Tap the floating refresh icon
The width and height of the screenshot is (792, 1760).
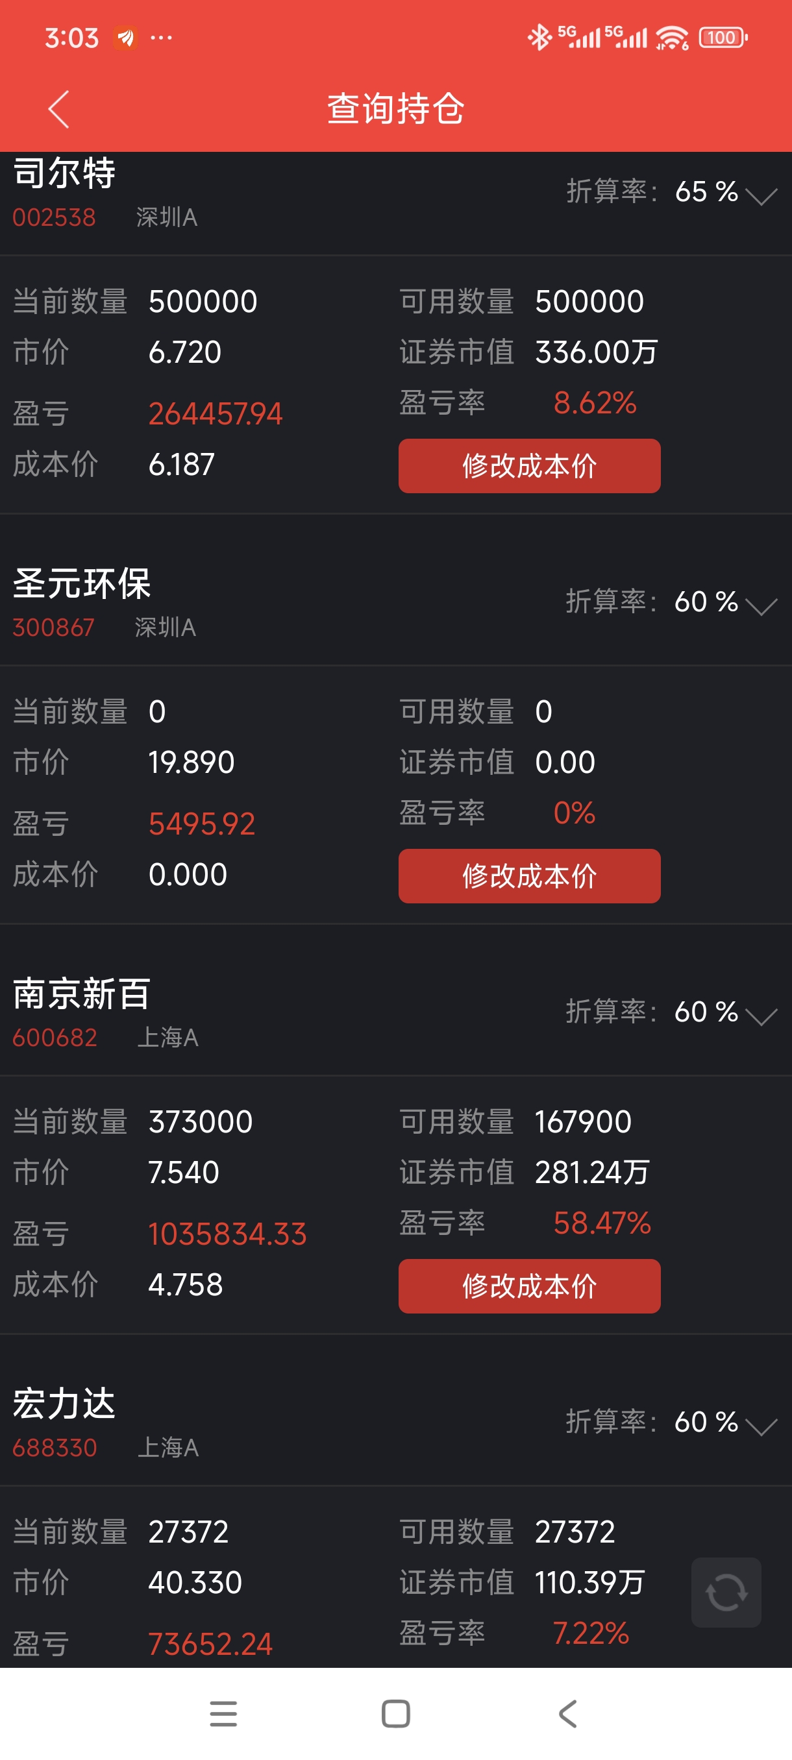pyautogui.click(x=726, y=1592)
